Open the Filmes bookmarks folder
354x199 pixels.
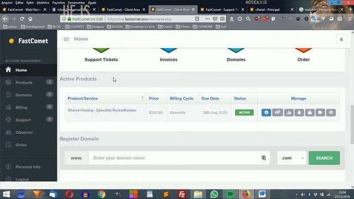183,27
